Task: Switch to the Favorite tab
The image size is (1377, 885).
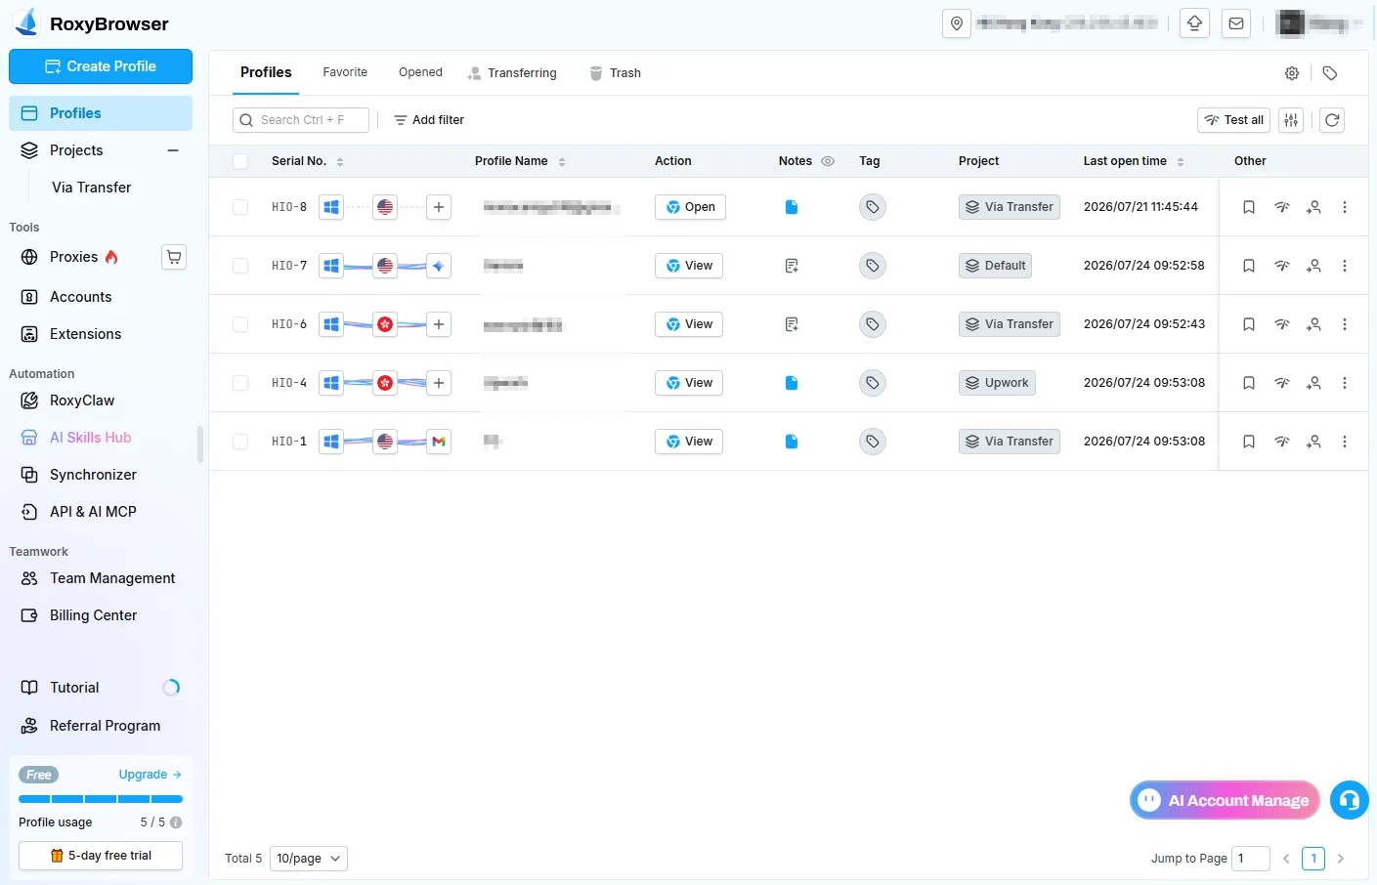Action: (x=345, y=72)
